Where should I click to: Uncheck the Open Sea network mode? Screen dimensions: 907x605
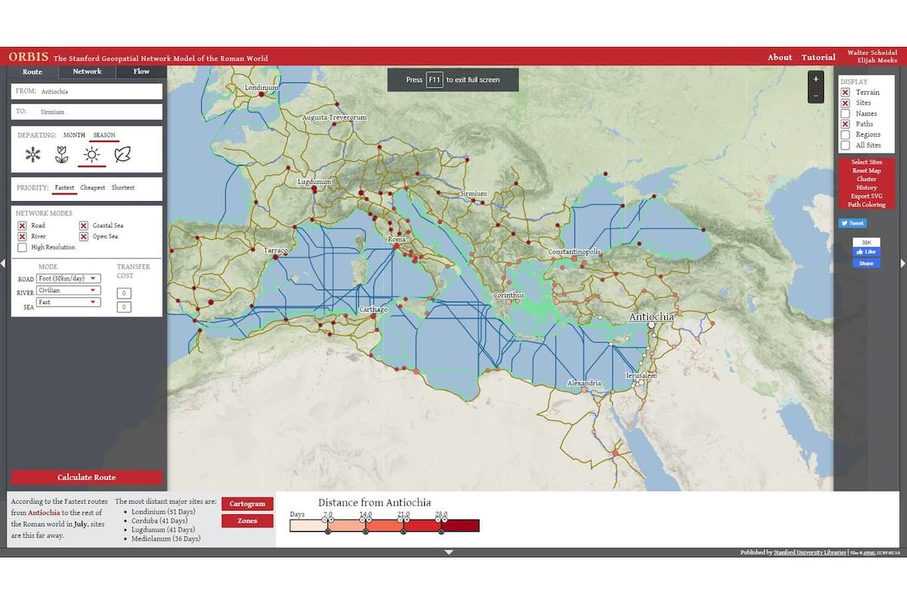[83, 236]
